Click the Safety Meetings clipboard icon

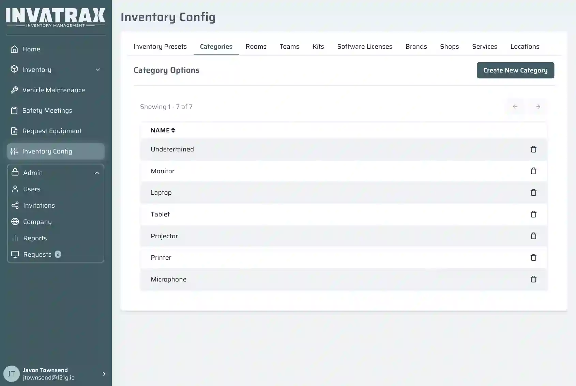tap(14, 110)
